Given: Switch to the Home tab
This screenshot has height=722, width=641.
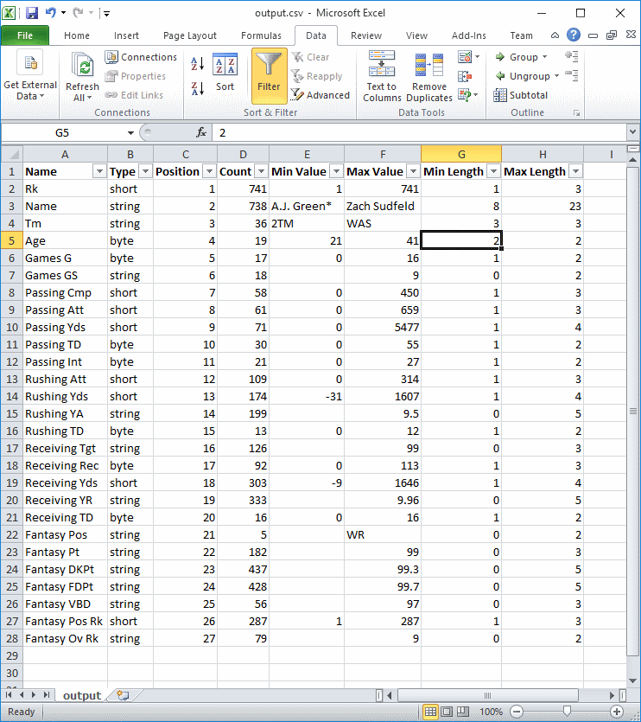Looking at the screenshot, I should [77, 35].
